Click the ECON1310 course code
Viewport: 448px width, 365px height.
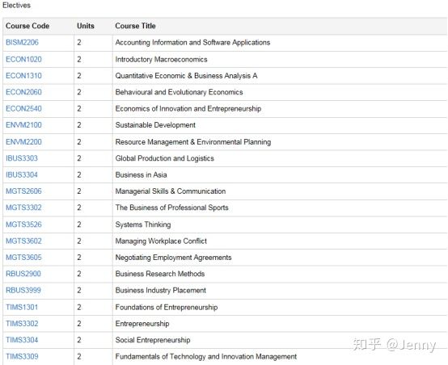click(x=23, y=76)
